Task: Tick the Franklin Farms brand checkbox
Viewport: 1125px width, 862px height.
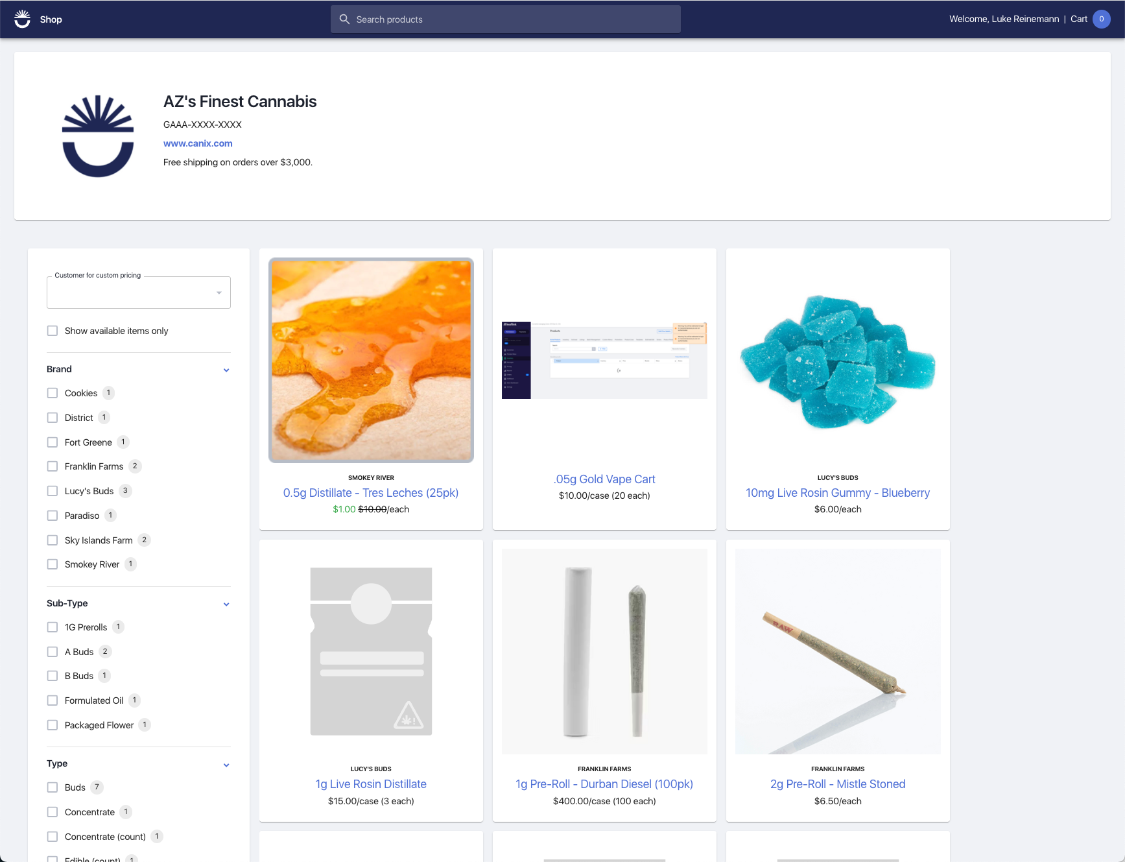Action: coord(53,466)
